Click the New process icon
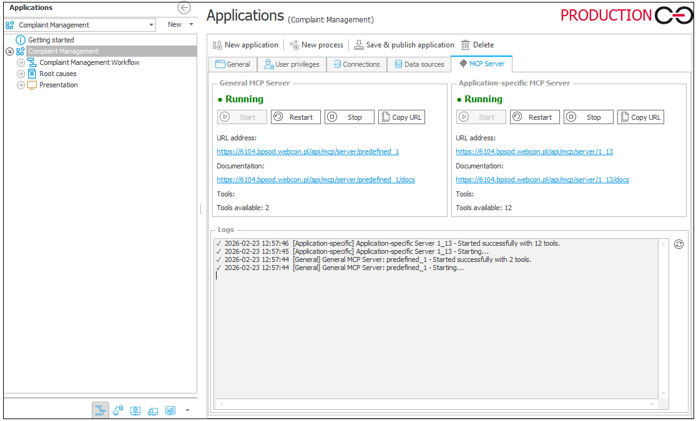Image resolution: width=696 pixels, height=421 pixels. tap(293, 44)
